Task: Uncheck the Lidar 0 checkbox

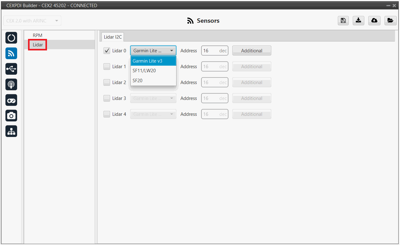Action: pos(107,51)
